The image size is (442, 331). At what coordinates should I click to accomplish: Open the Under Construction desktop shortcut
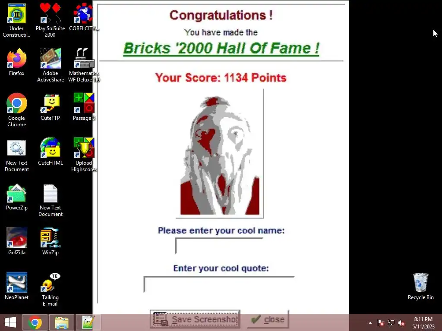(17, 21)
